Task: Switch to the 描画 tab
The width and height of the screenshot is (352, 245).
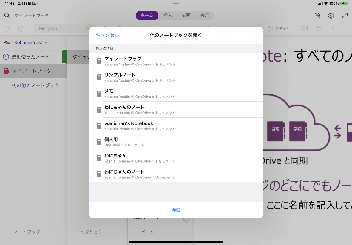Action: (186, 16)
